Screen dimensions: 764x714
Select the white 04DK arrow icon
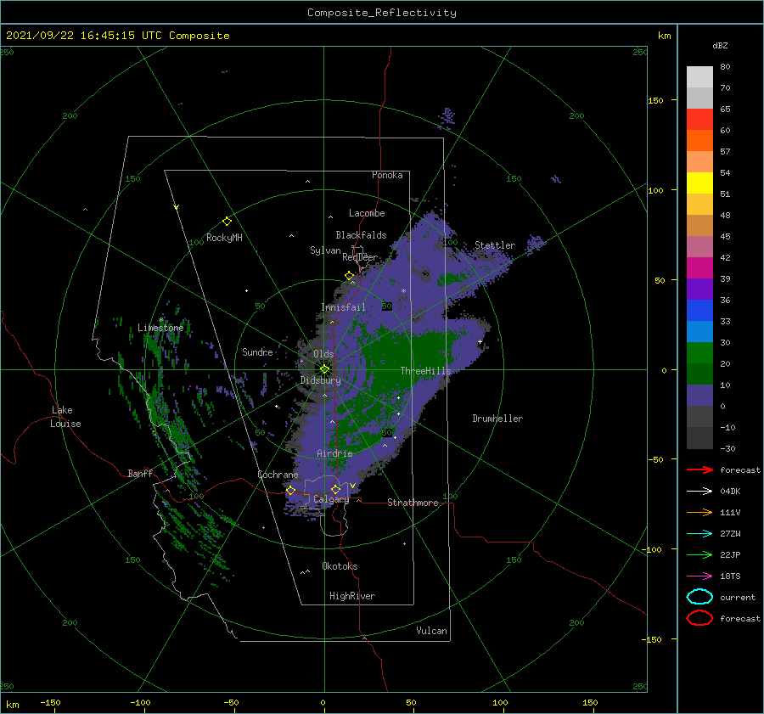pos(699,491)
